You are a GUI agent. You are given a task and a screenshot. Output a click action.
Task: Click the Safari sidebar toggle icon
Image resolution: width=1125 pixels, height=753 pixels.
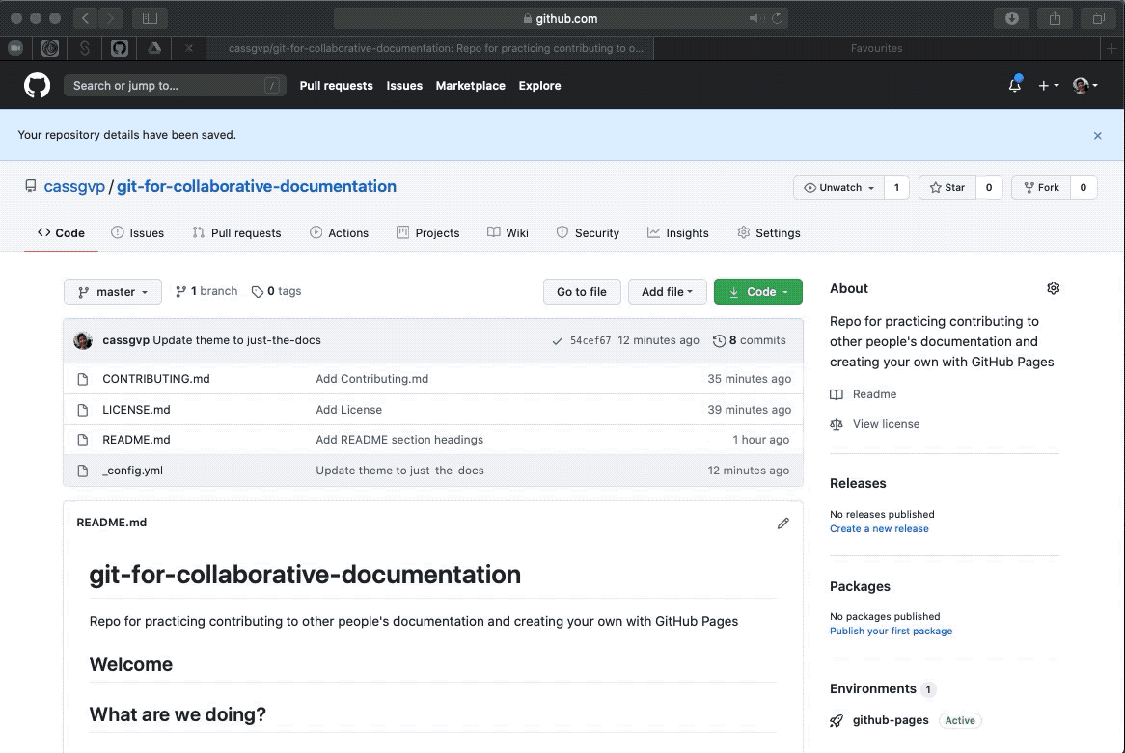150,18
